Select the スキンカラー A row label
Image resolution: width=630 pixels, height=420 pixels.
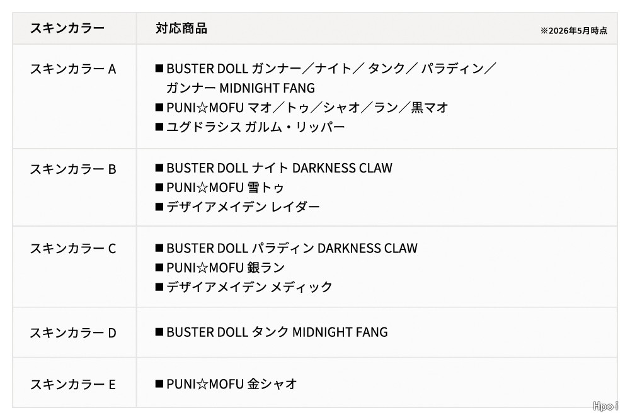pyautogui.click(x=73, y=69)
